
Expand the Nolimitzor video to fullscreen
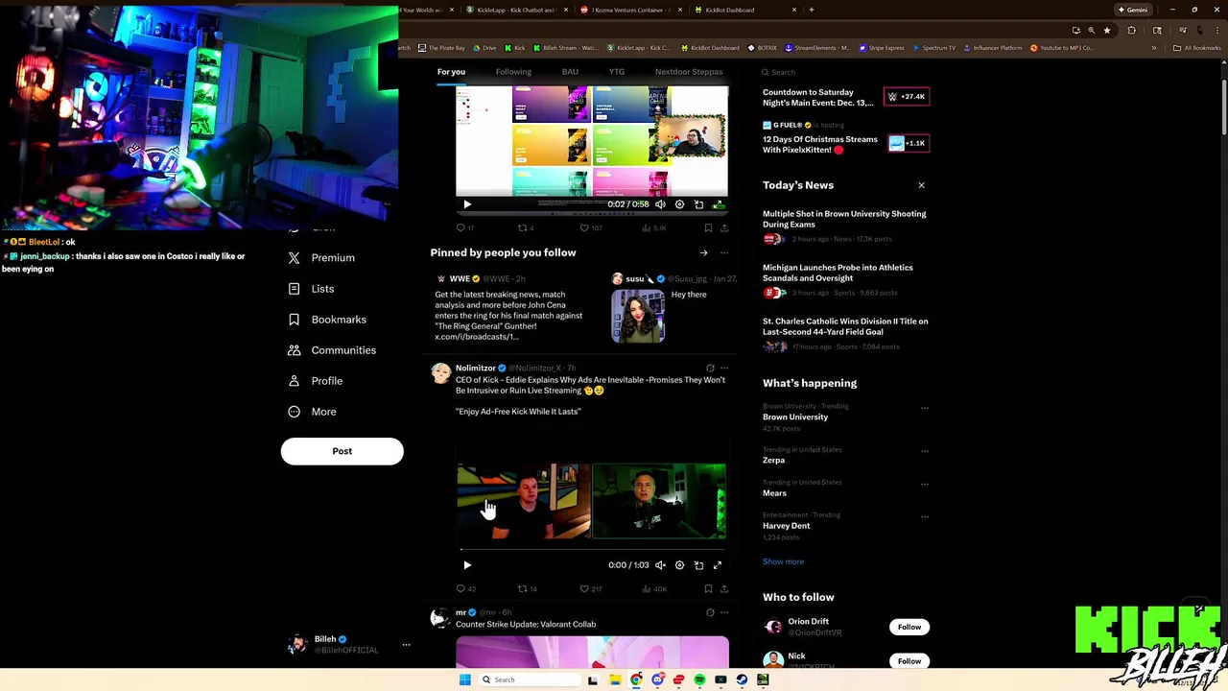click(x=717, y=565)
